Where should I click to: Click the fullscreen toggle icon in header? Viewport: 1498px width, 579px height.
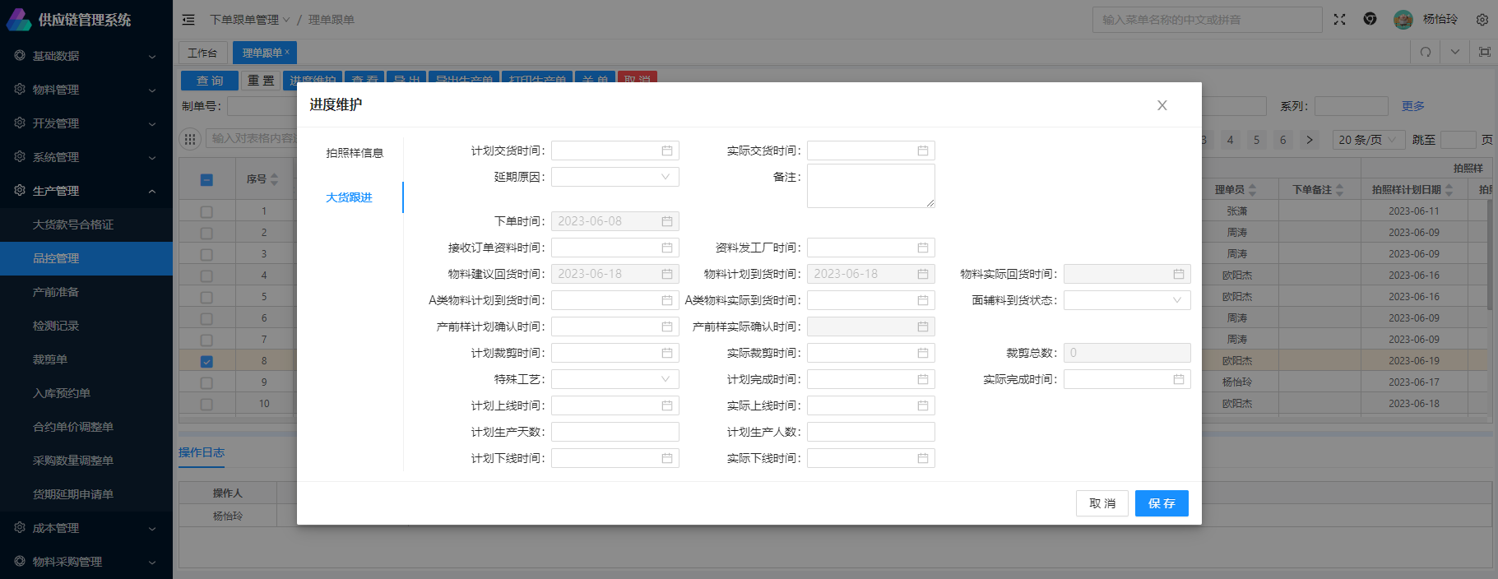(x=1339, y=20)
